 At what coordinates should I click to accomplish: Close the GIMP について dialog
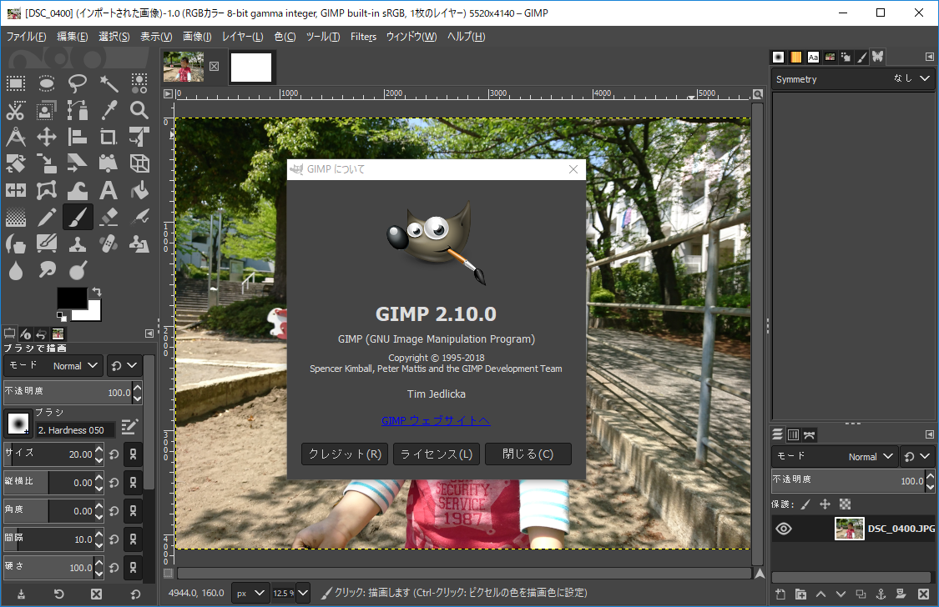pyautogui.click(x=573, y=169)
